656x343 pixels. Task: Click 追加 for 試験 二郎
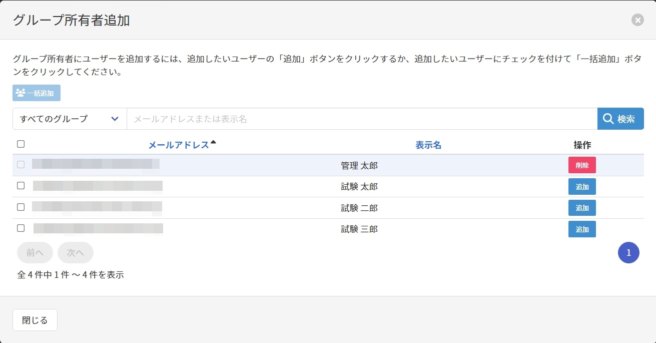tap(581, 208)
